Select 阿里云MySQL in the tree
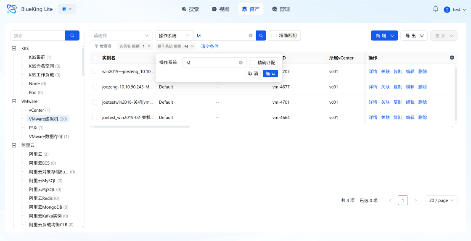 [x=46, y=181]
